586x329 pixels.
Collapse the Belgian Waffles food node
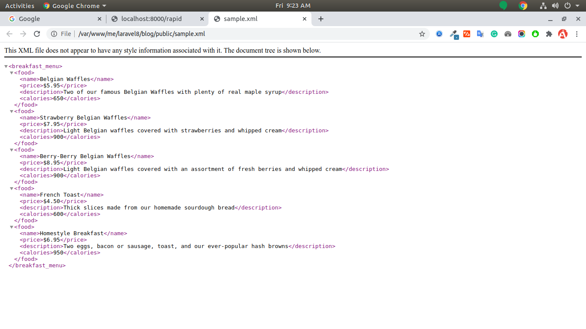(12, 73)
